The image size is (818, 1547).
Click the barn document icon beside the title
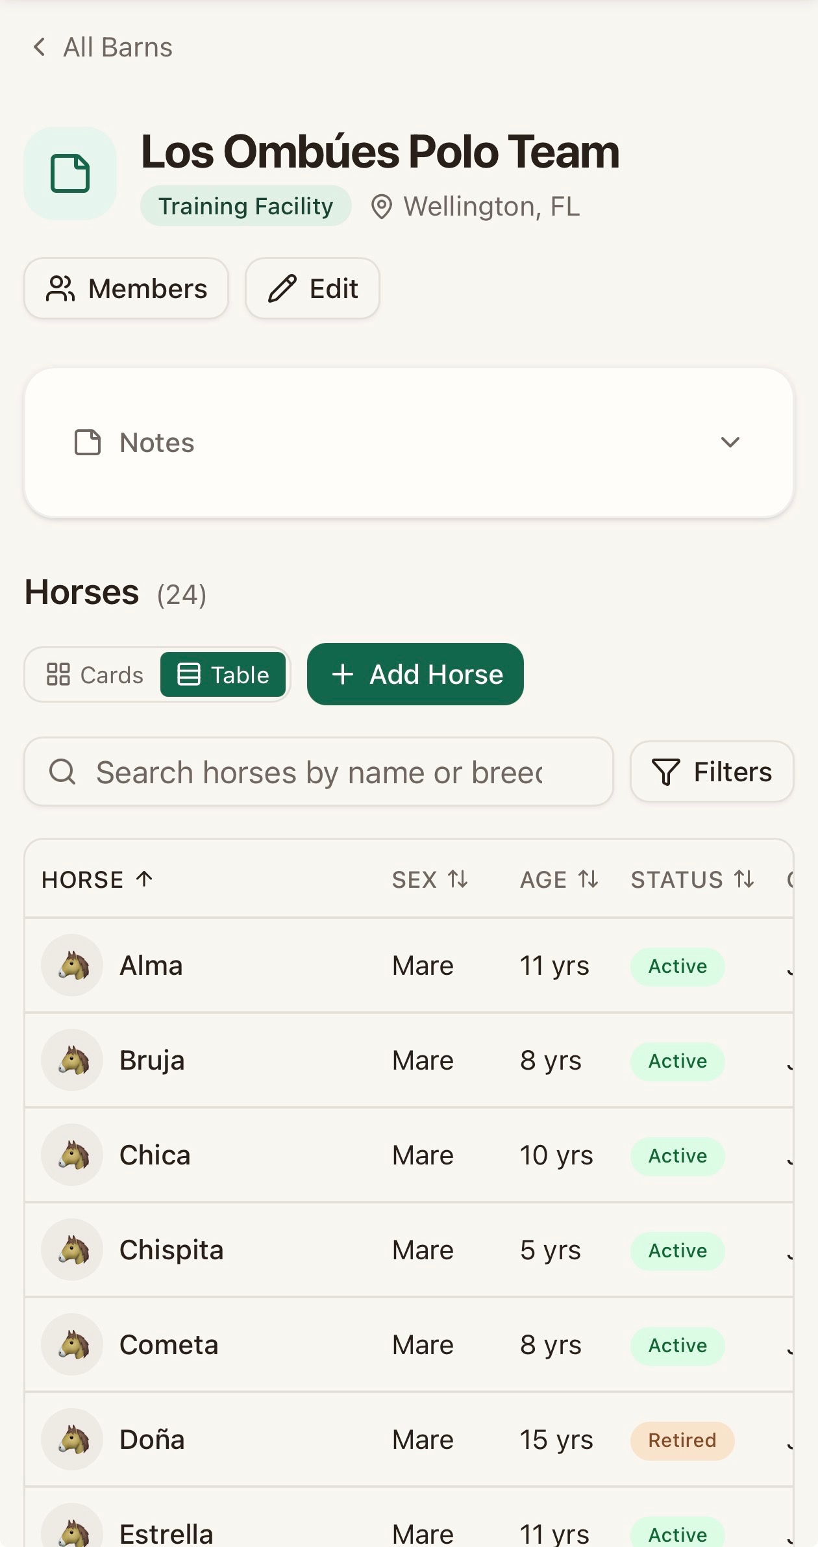[x=70, y=173]
